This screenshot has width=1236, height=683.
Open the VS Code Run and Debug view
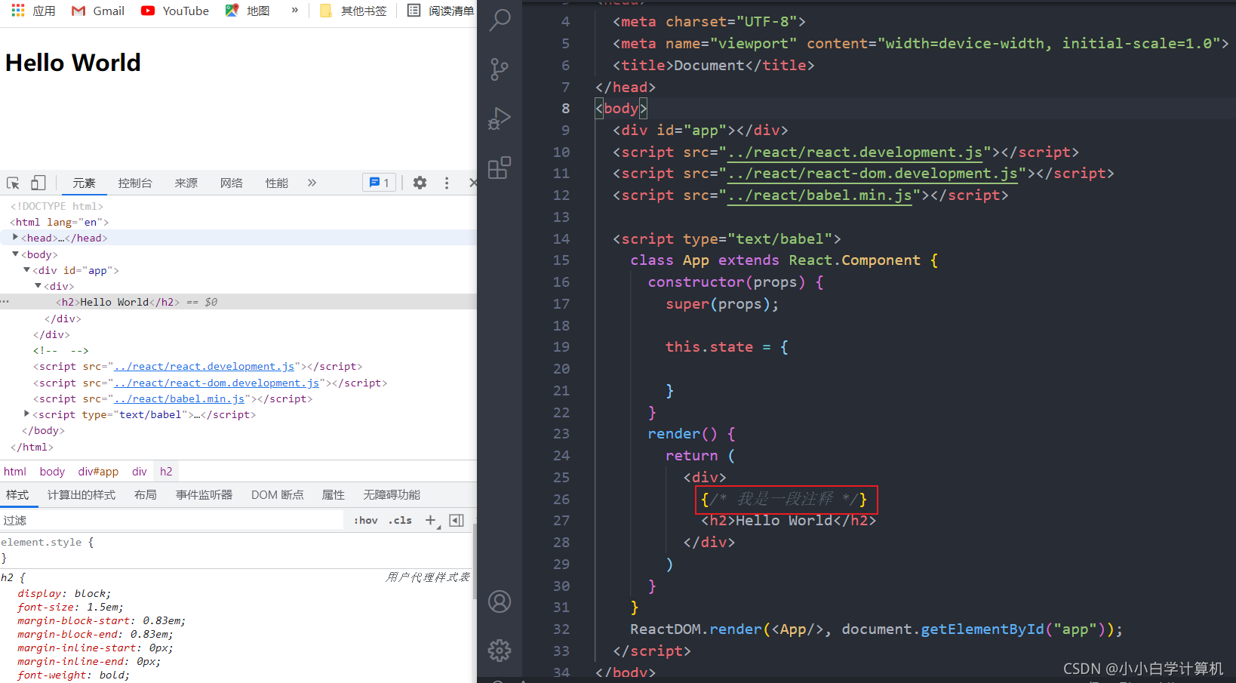(x=500, y=118)
